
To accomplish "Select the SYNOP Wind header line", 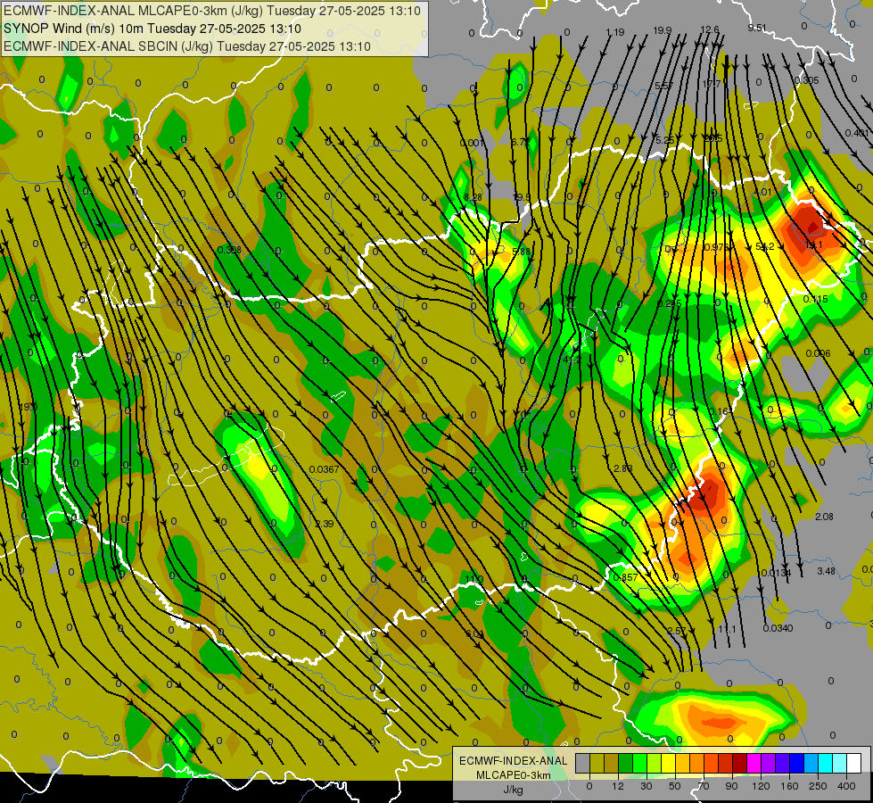I will [152, 29].
